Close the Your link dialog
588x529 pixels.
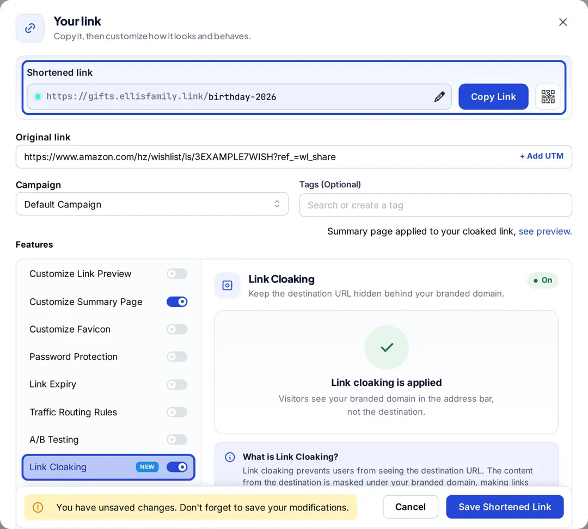point(562,22)
